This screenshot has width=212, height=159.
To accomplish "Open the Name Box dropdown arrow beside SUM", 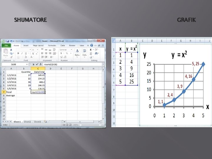I will tap(27, 64).
